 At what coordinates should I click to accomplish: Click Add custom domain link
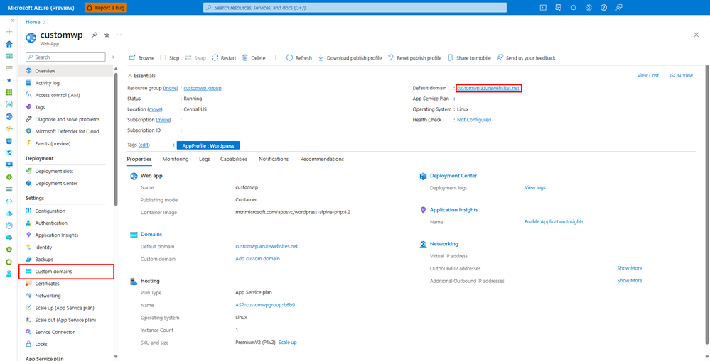click(258, 258)
